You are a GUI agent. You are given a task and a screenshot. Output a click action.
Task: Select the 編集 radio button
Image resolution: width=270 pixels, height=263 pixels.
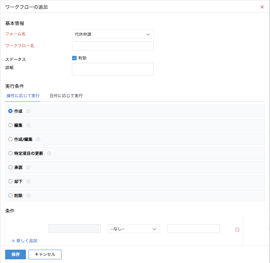[10, 125]
